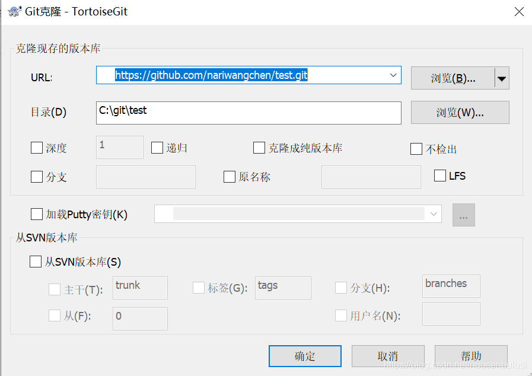The image size is (532, 376).
Task: Click the trunk text field
Action: [140, 288]
